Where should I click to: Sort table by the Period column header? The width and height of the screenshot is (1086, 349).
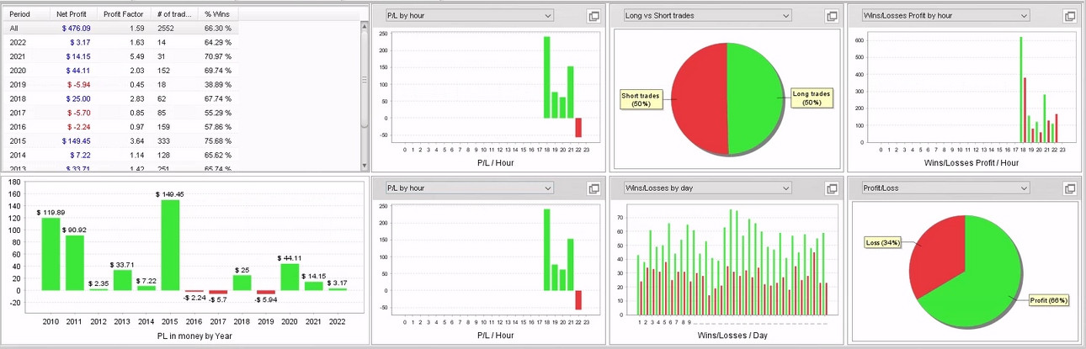(26, 14)
